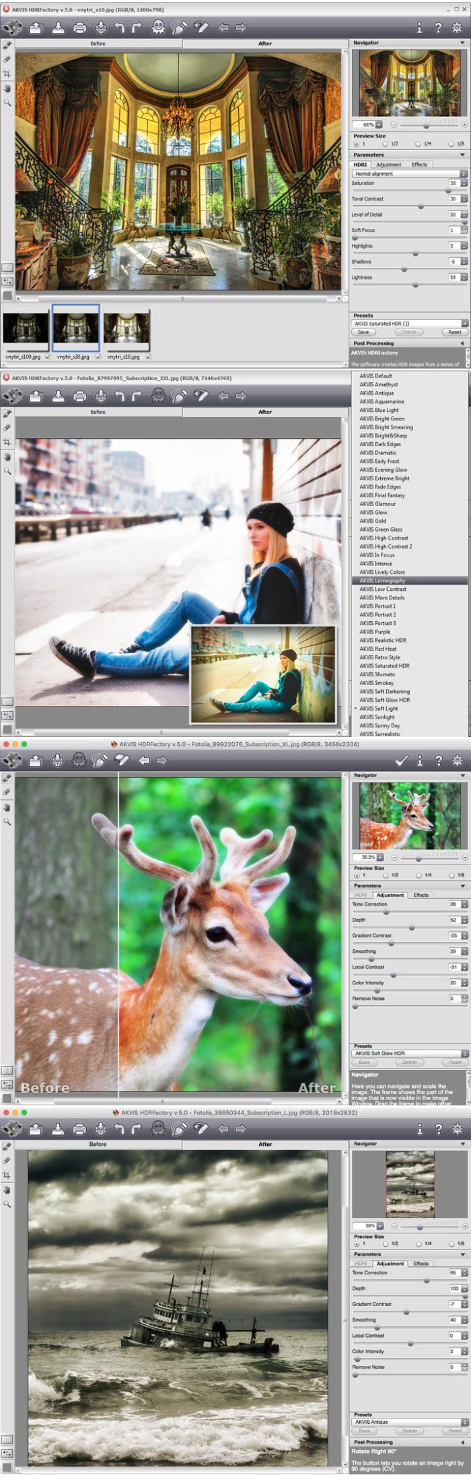471x1481 pixels.
Task: Select the vnytri_s30.jpg thumbnail
Action: tap(76, 328)
